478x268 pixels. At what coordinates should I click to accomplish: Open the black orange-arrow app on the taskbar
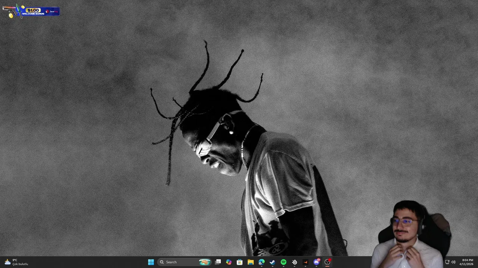305,262
